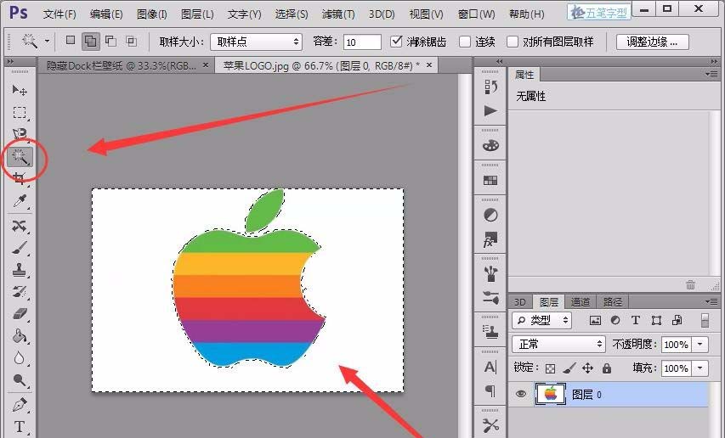Select the Brush tool

[20, 249]
